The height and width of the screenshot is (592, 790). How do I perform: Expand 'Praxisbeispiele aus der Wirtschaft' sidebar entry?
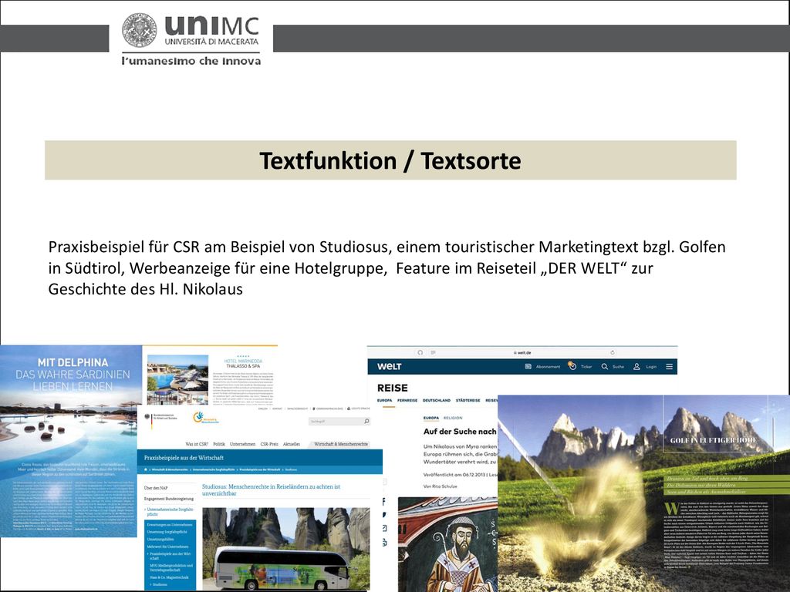coord(170,556)
